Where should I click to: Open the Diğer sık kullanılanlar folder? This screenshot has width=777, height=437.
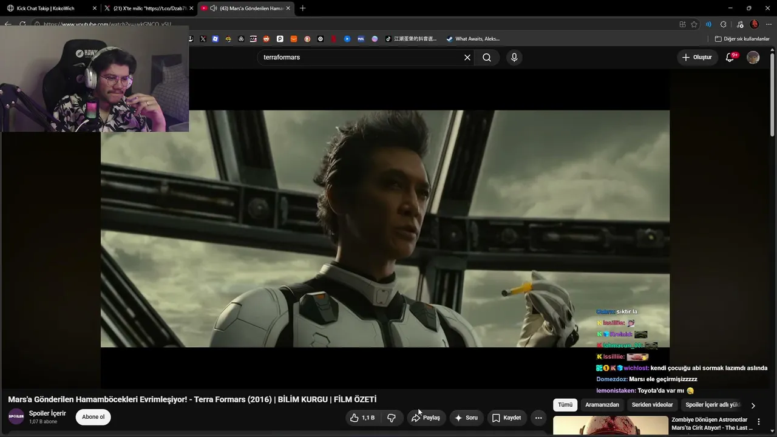pos(742,39)
